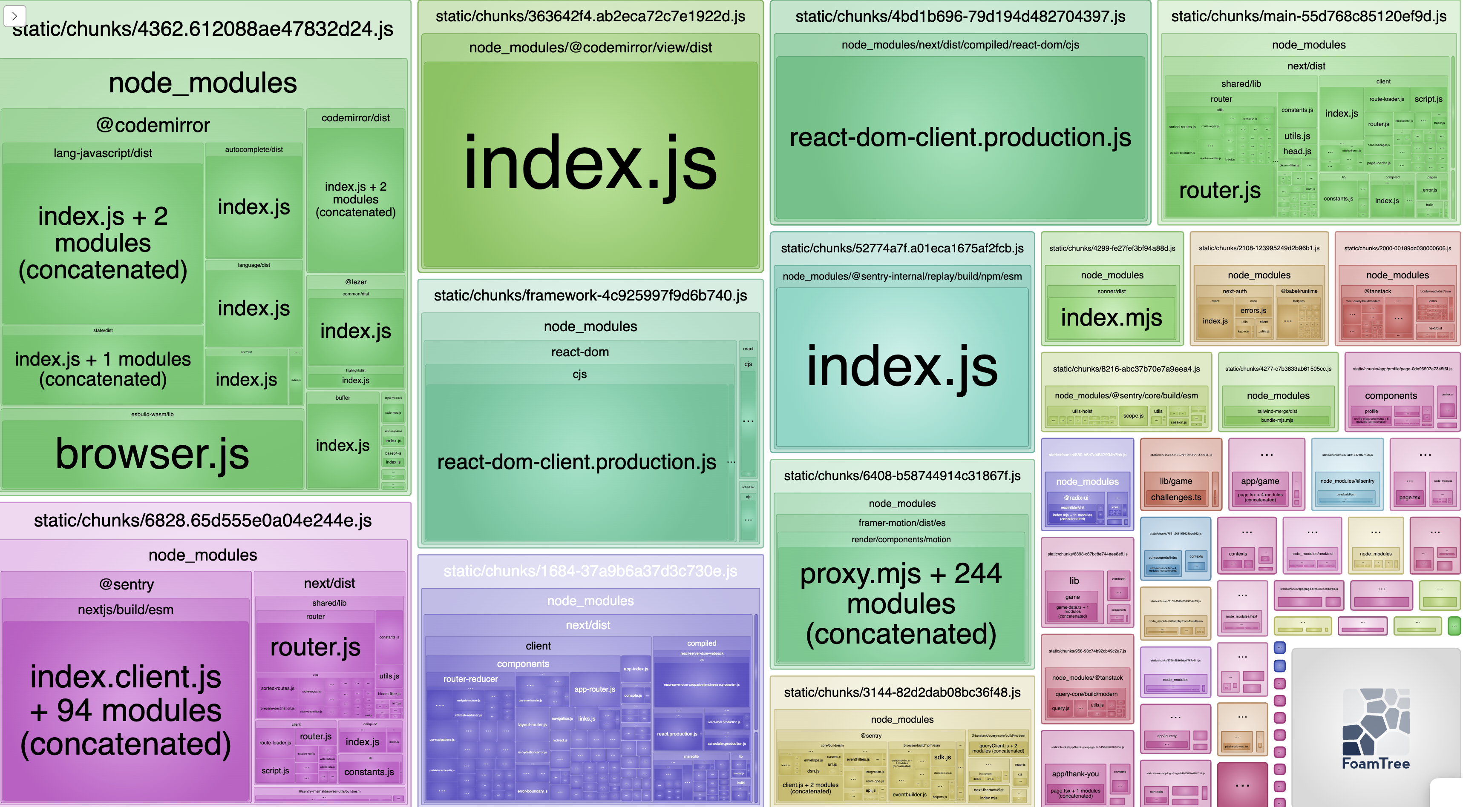Select client.js + 2 modules (concatenated)

point(810,788)
